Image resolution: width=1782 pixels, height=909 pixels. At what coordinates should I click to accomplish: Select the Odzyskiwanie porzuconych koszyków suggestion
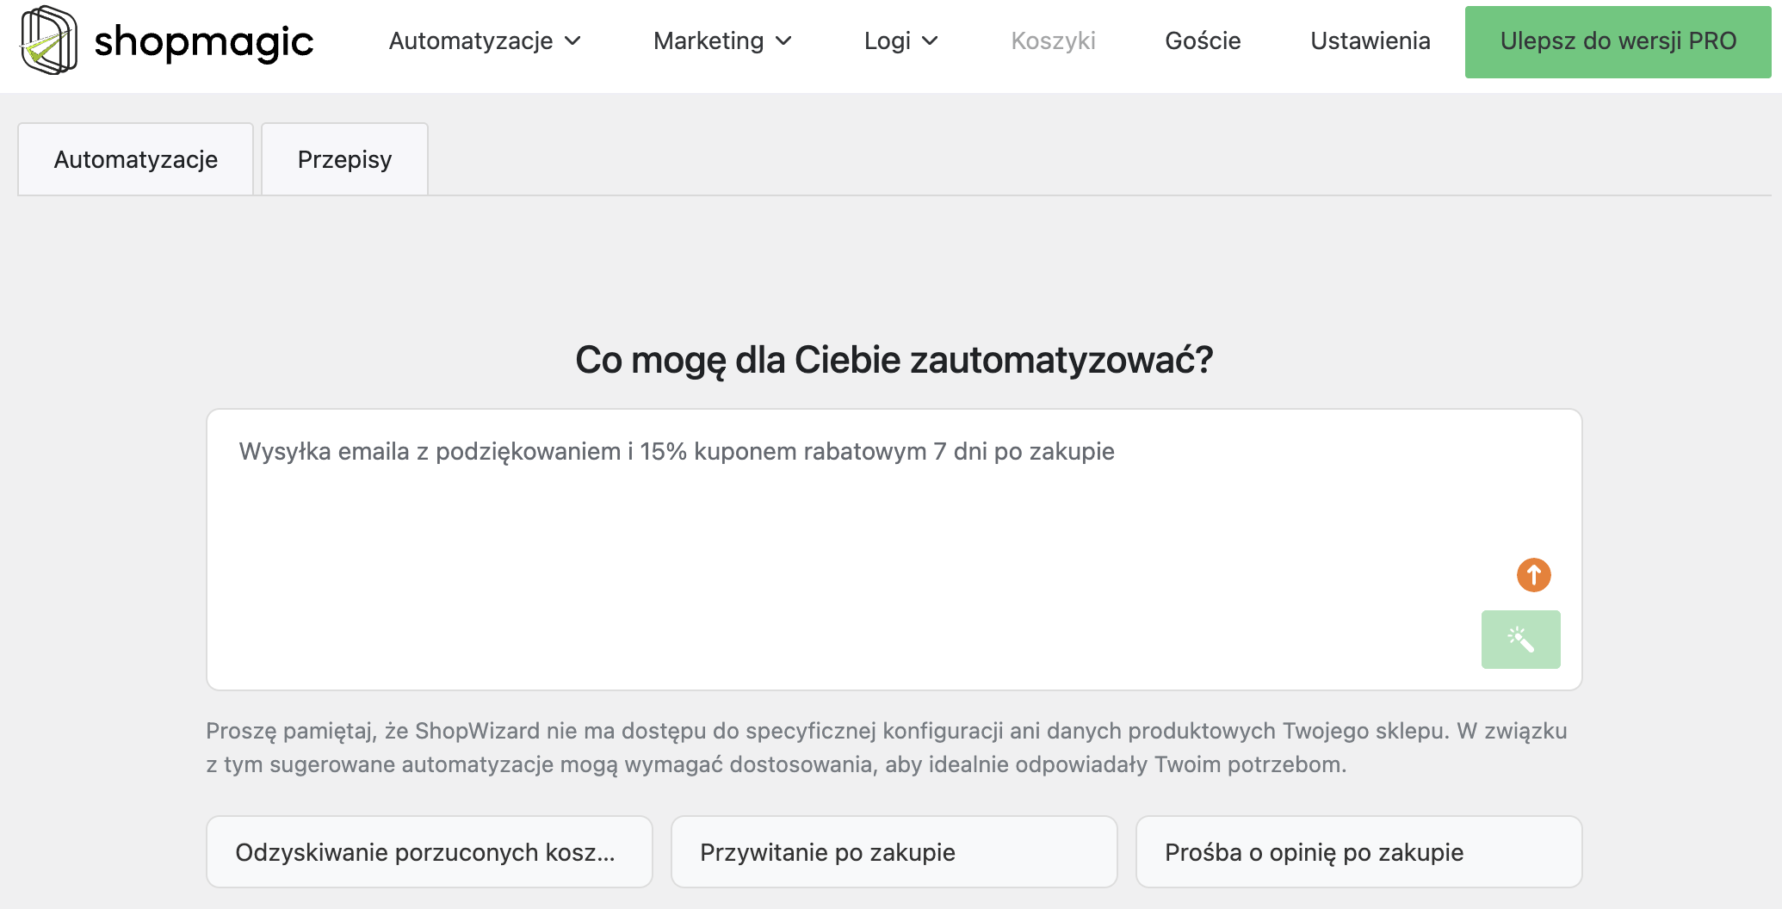coord(429,851)
